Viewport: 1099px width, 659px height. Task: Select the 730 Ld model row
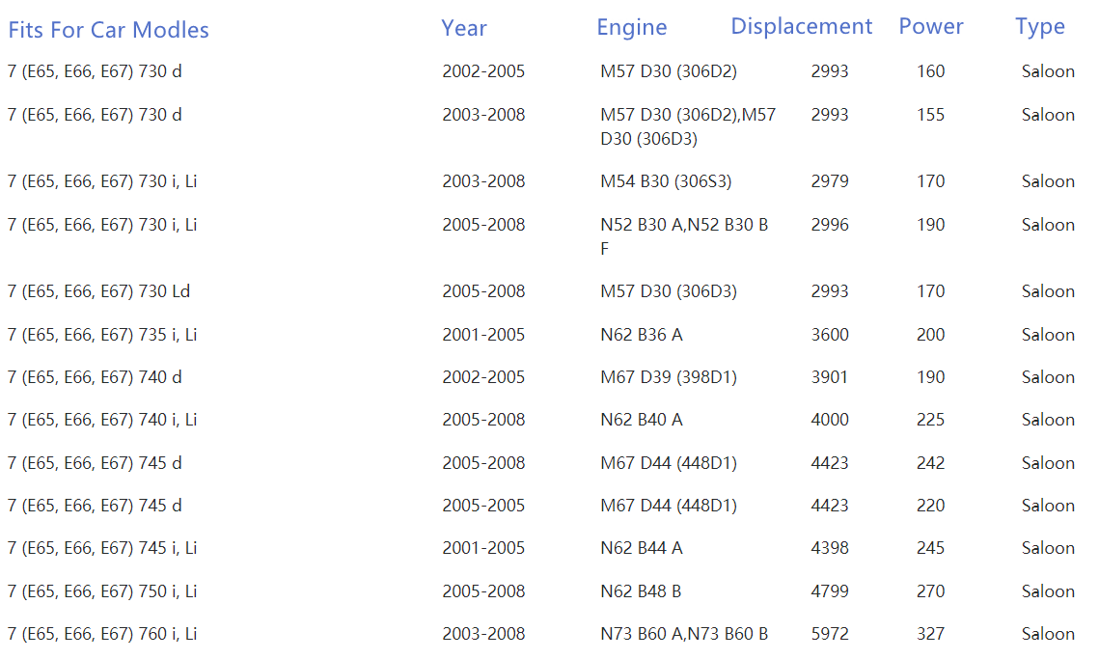pos(98,291)
